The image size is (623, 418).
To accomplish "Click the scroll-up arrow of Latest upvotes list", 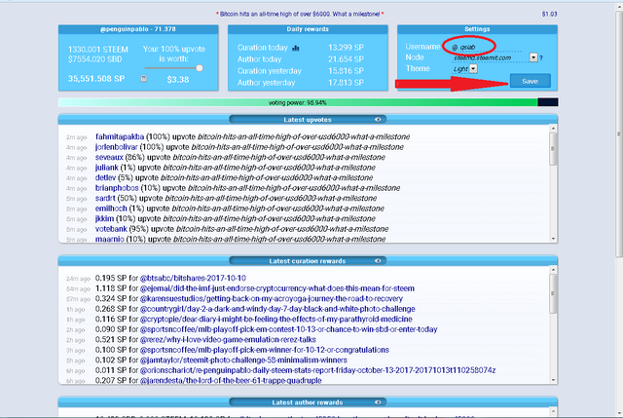I will click(x=553, y=129).
